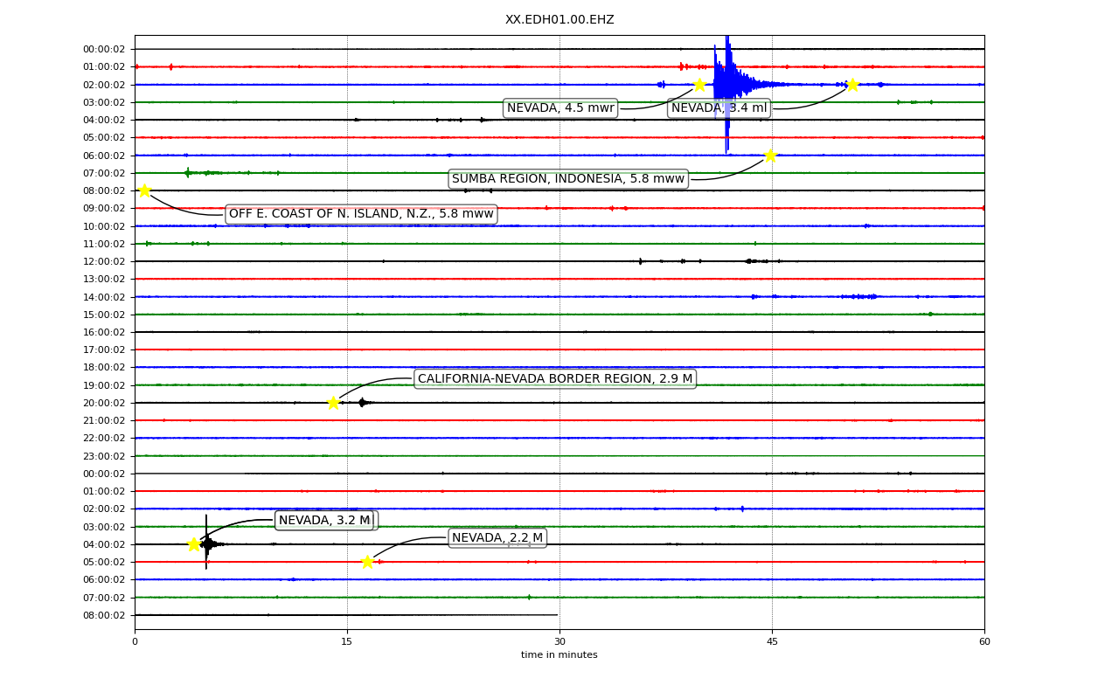Click the yellow star for Nevada 4.5 mwr event

pyautogui.click(x=699, y=85)
